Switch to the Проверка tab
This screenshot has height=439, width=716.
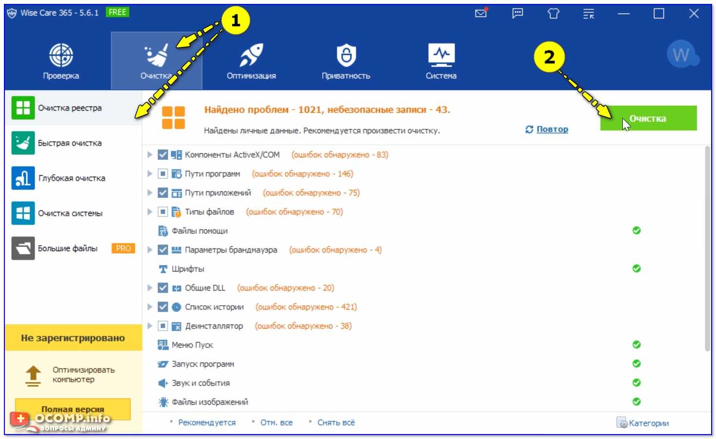click(x=61, y=61)
